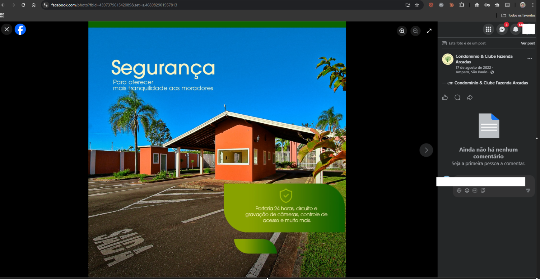The width and height of the screenshot is (540, 279).
Task: Click the page profile picture avatar
Action: 448,59
